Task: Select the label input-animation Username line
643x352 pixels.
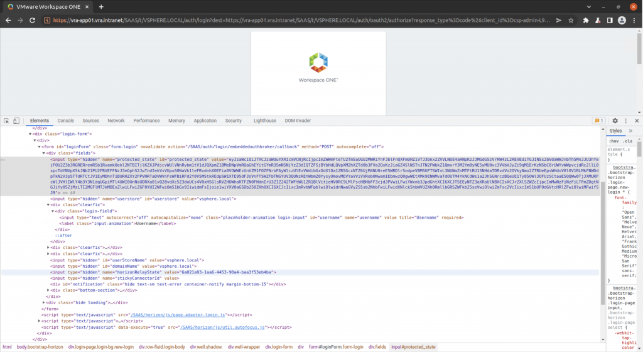Action: pyautogui.click(x=117, y=224)
